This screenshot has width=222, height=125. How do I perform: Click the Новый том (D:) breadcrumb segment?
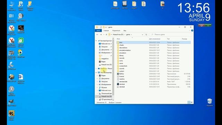point(118,35)
